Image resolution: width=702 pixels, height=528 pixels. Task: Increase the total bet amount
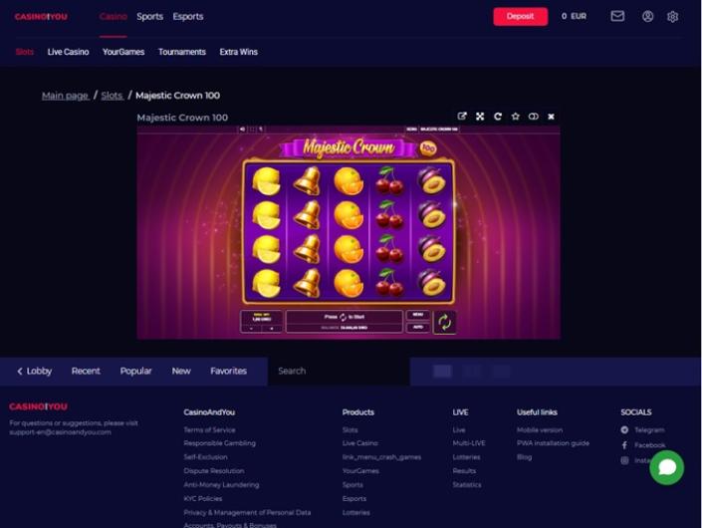[272, 329]
